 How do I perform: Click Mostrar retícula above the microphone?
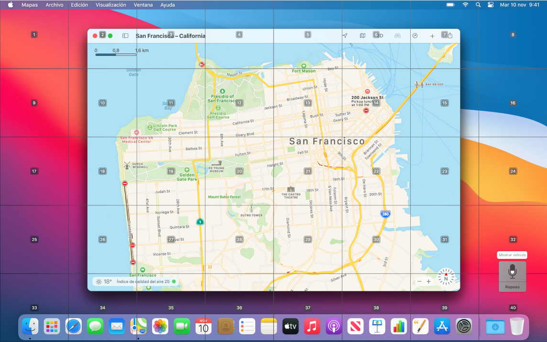point(512,255)
